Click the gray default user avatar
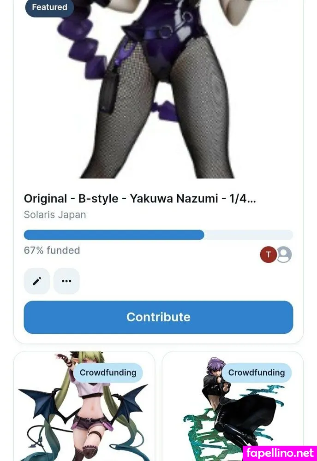Image resolution: width=317 pixels, height=461 pixels. pyautogui.click(x=284, y=254)
